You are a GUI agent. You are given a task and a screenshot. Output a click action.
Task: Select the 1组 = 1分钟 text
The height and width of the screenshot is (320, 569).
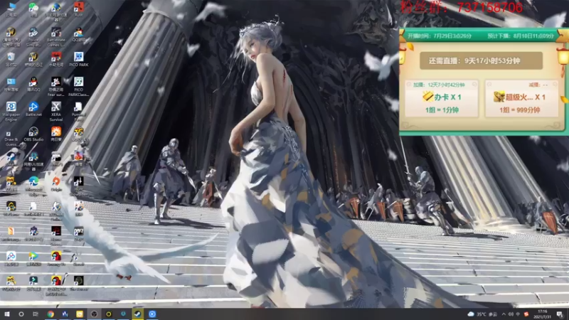coord(442,110)
